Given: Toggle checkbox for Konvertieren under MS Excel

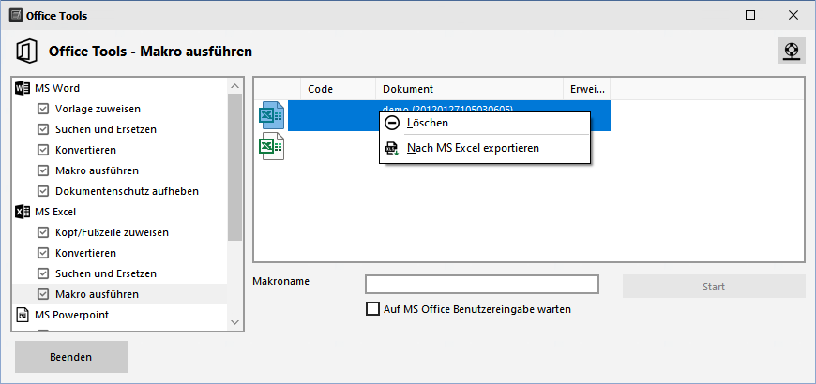Looking at the screenshot, I should click(43, 253).
